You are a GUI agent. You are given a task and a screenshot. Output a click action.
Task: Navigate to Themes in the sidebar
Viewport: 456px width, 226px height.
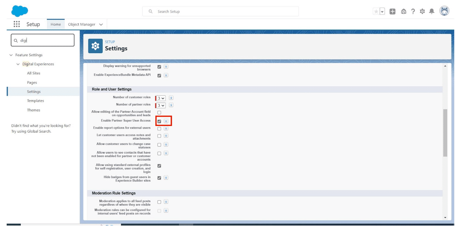34,110
